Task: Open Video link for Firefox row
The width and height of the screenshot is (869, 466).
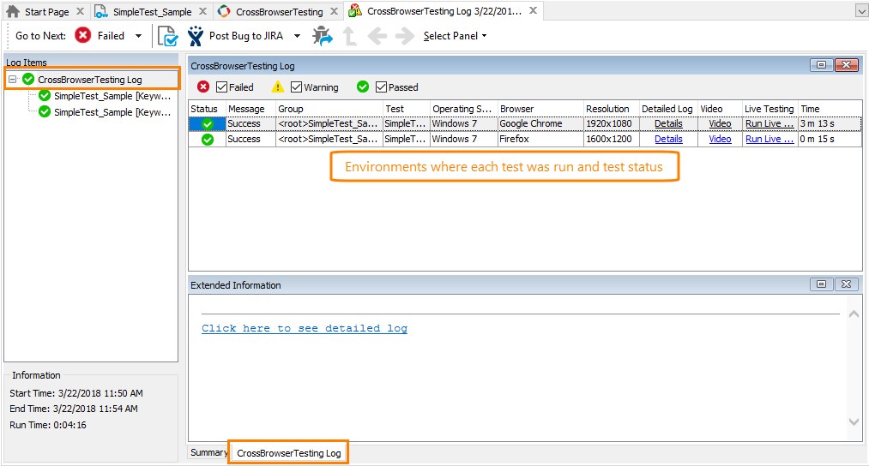Action: (720, 139)
